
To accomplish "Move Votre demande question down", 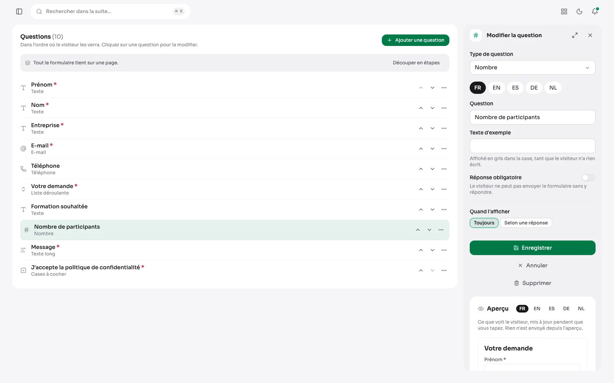I will coord(432,189).
